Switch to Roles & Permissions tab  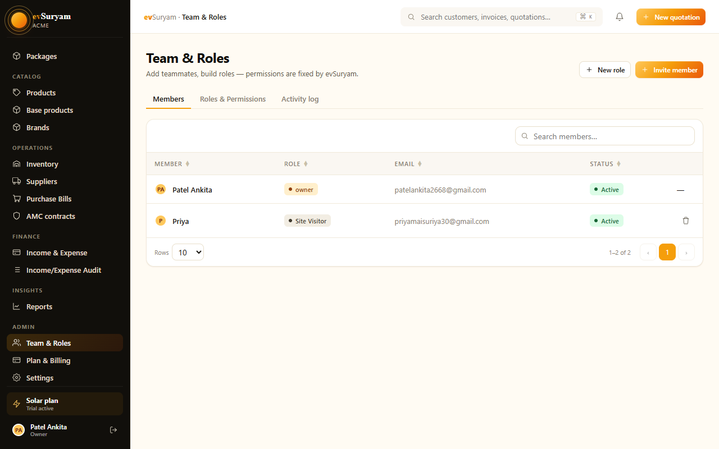(233, 99)
